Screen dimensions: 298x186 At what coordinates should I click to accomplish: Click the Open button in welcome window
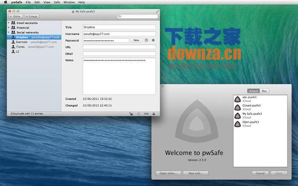(279, 173)
